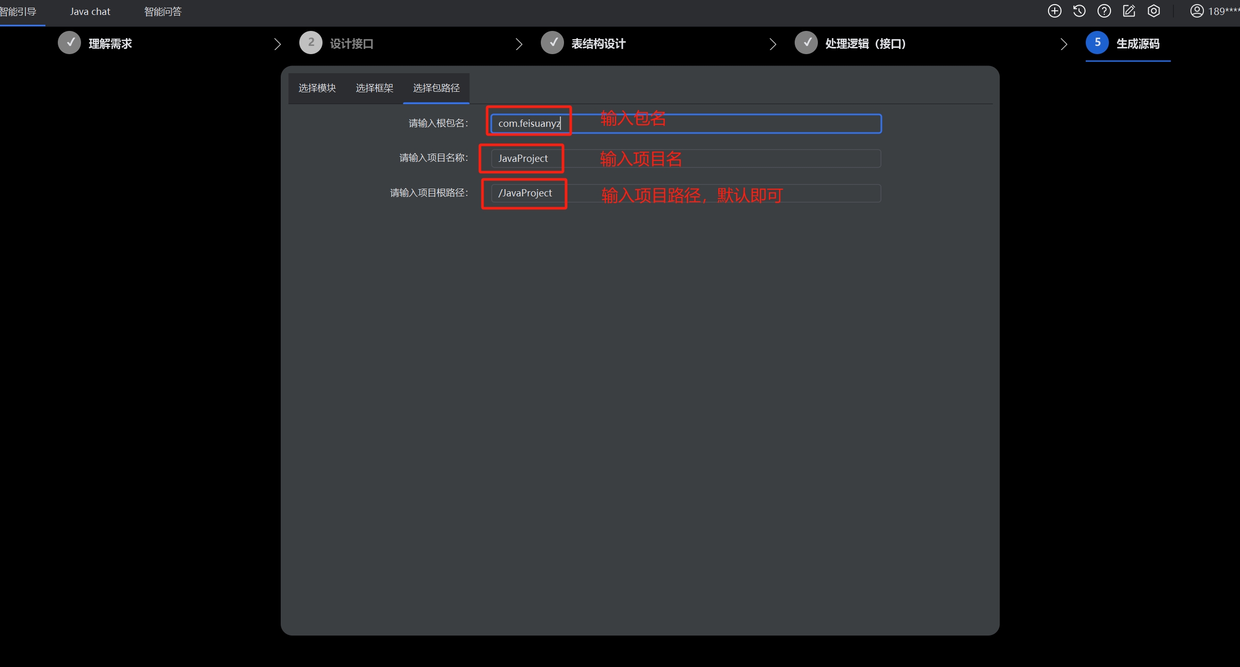Click the 处理逻辑 step checkmark circle
The image size is (1240, 667).
[x=806, y=43]
